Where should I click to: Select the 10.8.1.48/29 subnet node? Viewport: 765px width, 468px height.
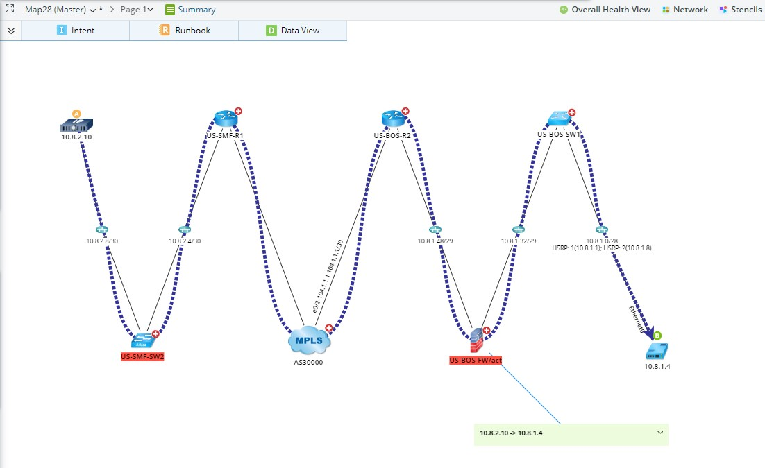435,229
